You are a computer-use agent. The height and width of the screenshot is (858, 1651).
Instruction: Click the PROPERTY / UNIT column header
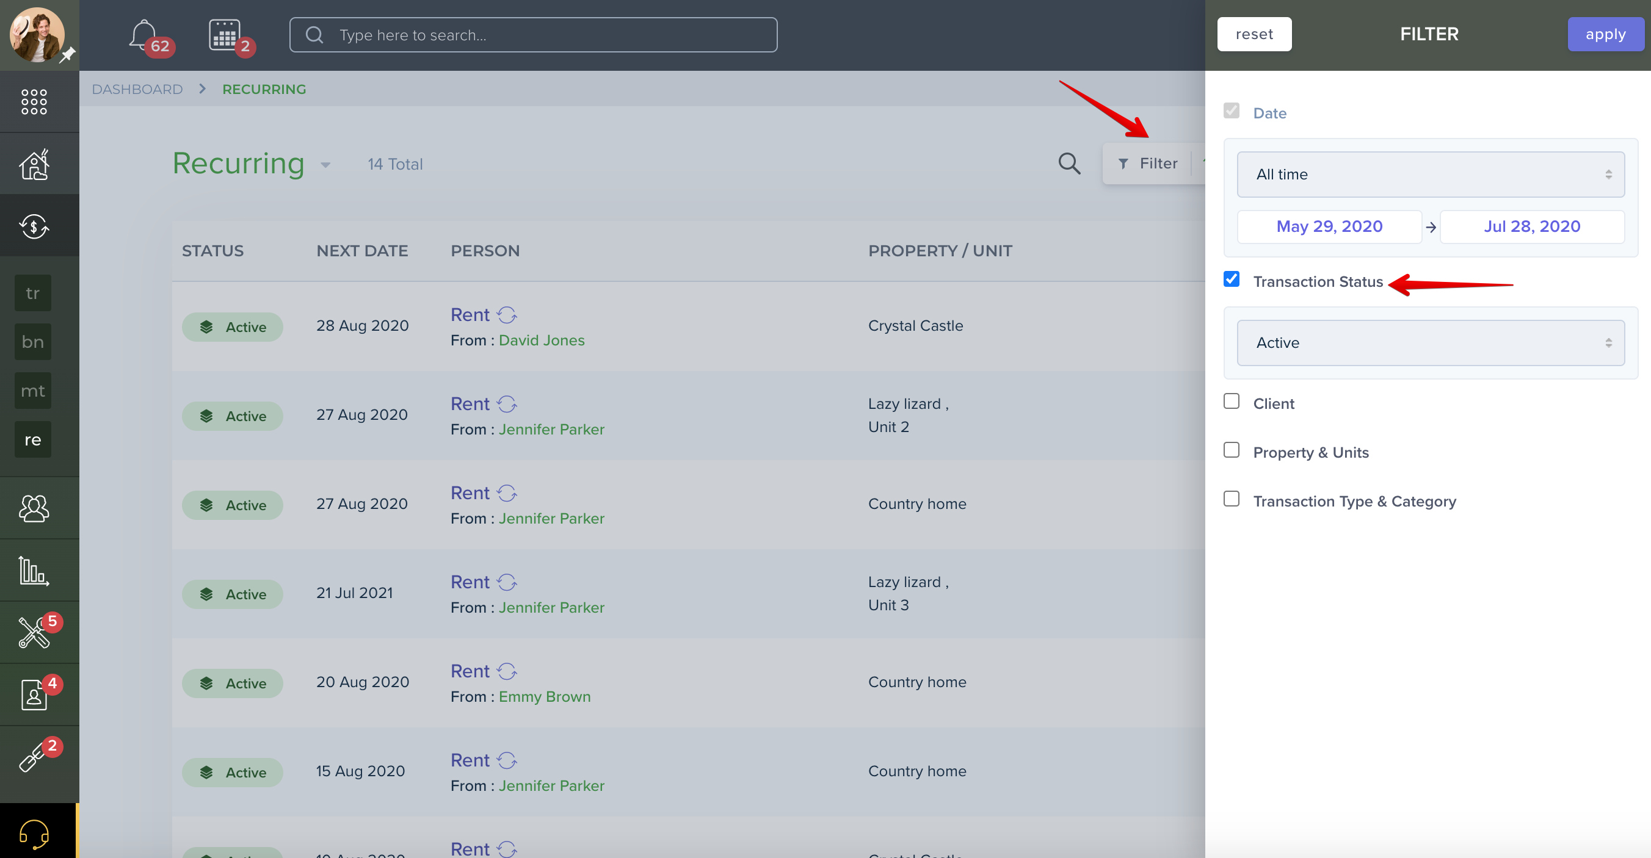point(940,251)
